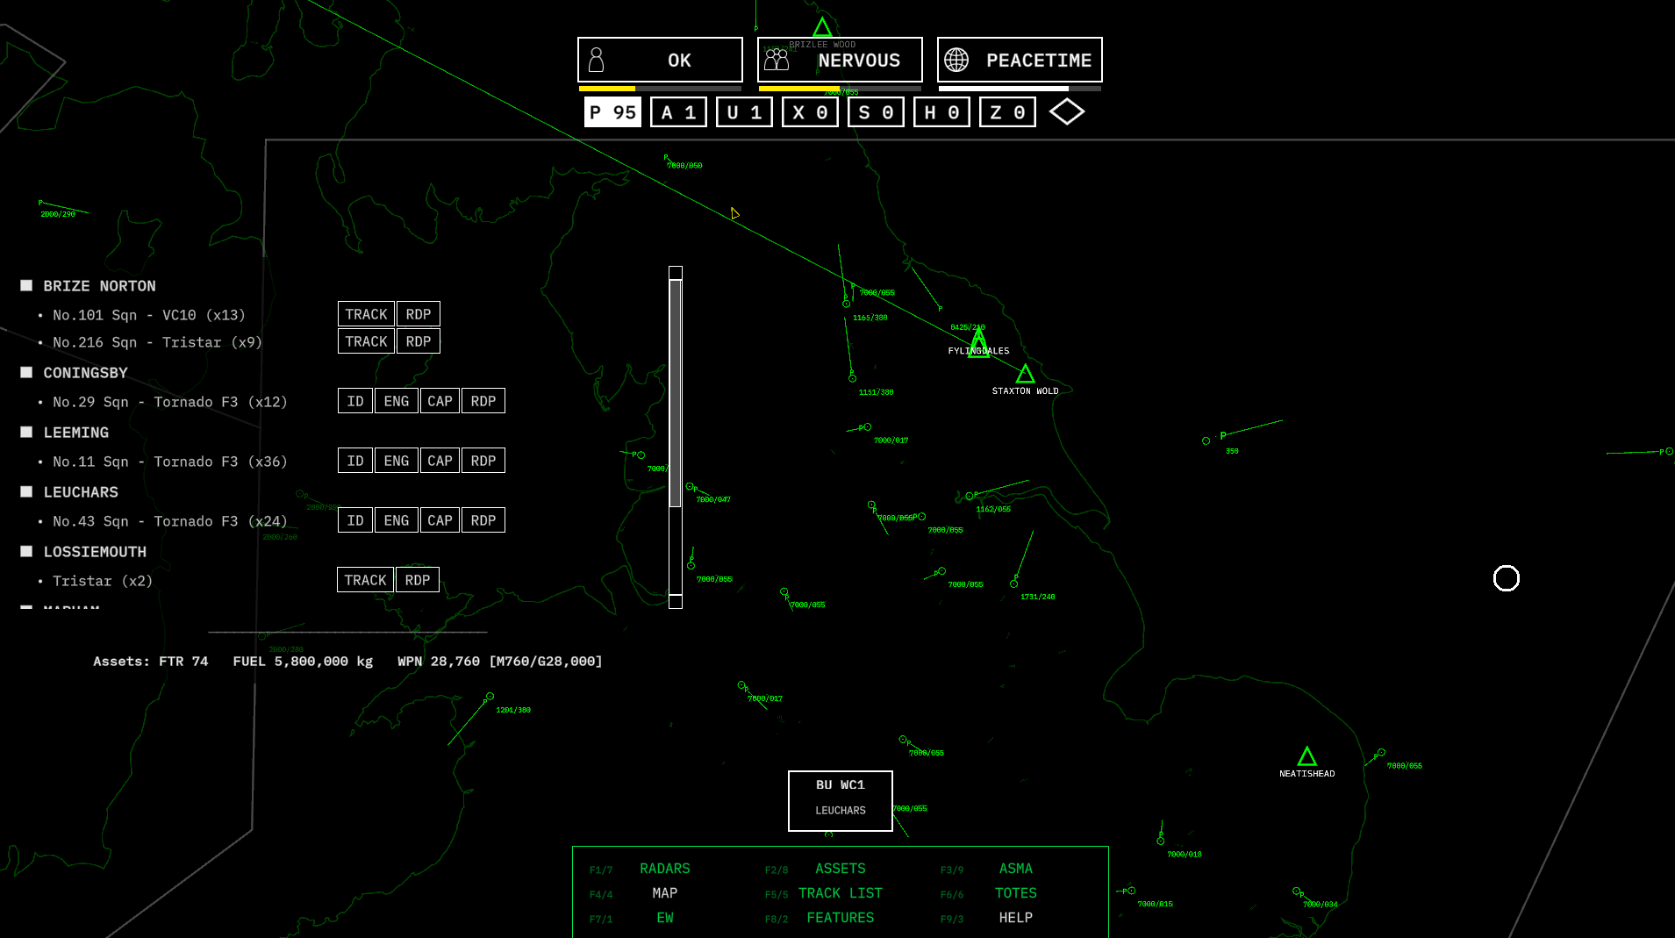The height and width of the screenshot is (938, 1675).
Task: Open the TRACK LIST menu item
Action: coord(840,893)
